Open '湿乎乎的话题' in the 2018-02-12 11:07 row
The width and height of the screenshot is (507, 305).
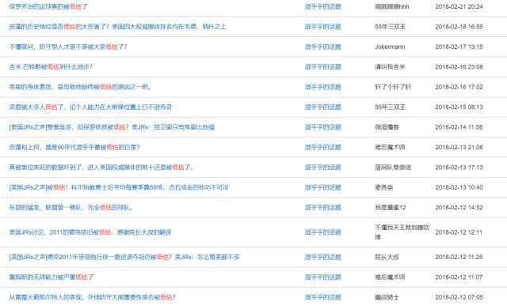tap(322, 277)
